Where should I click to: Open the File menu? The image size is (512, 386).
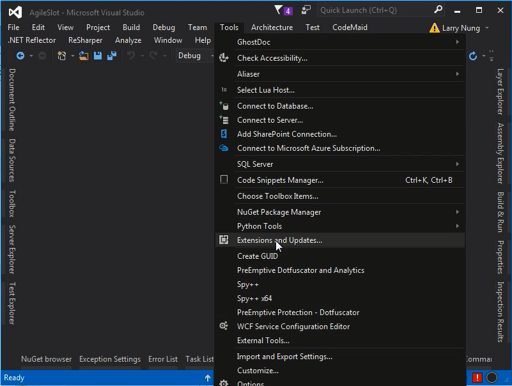tap(13, 27)
